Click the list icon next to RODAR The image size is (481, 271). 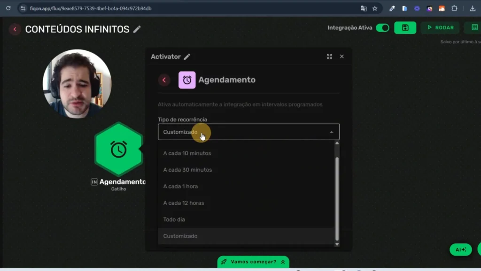(x=474, y=28)
